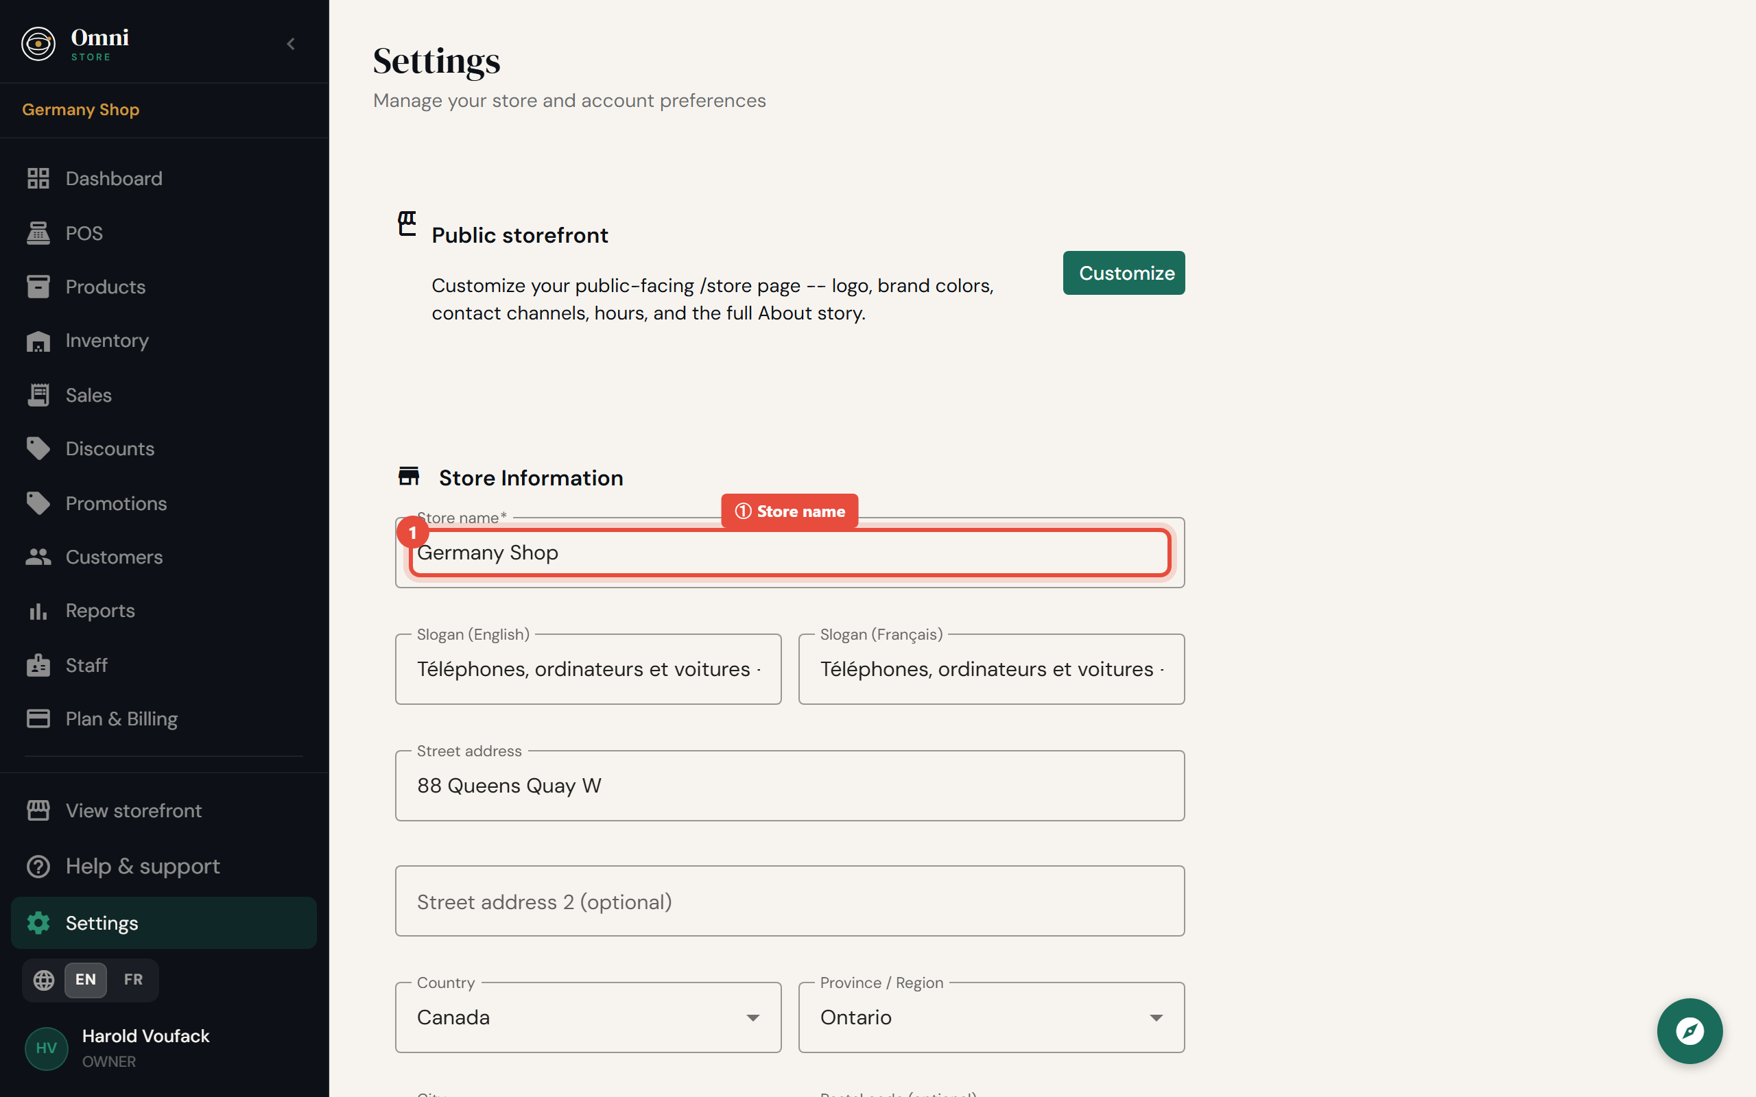Image resolution: width=1756 pixels, height=1097 pixels.
Task: Open Help & support
Action: click(164, 866)
